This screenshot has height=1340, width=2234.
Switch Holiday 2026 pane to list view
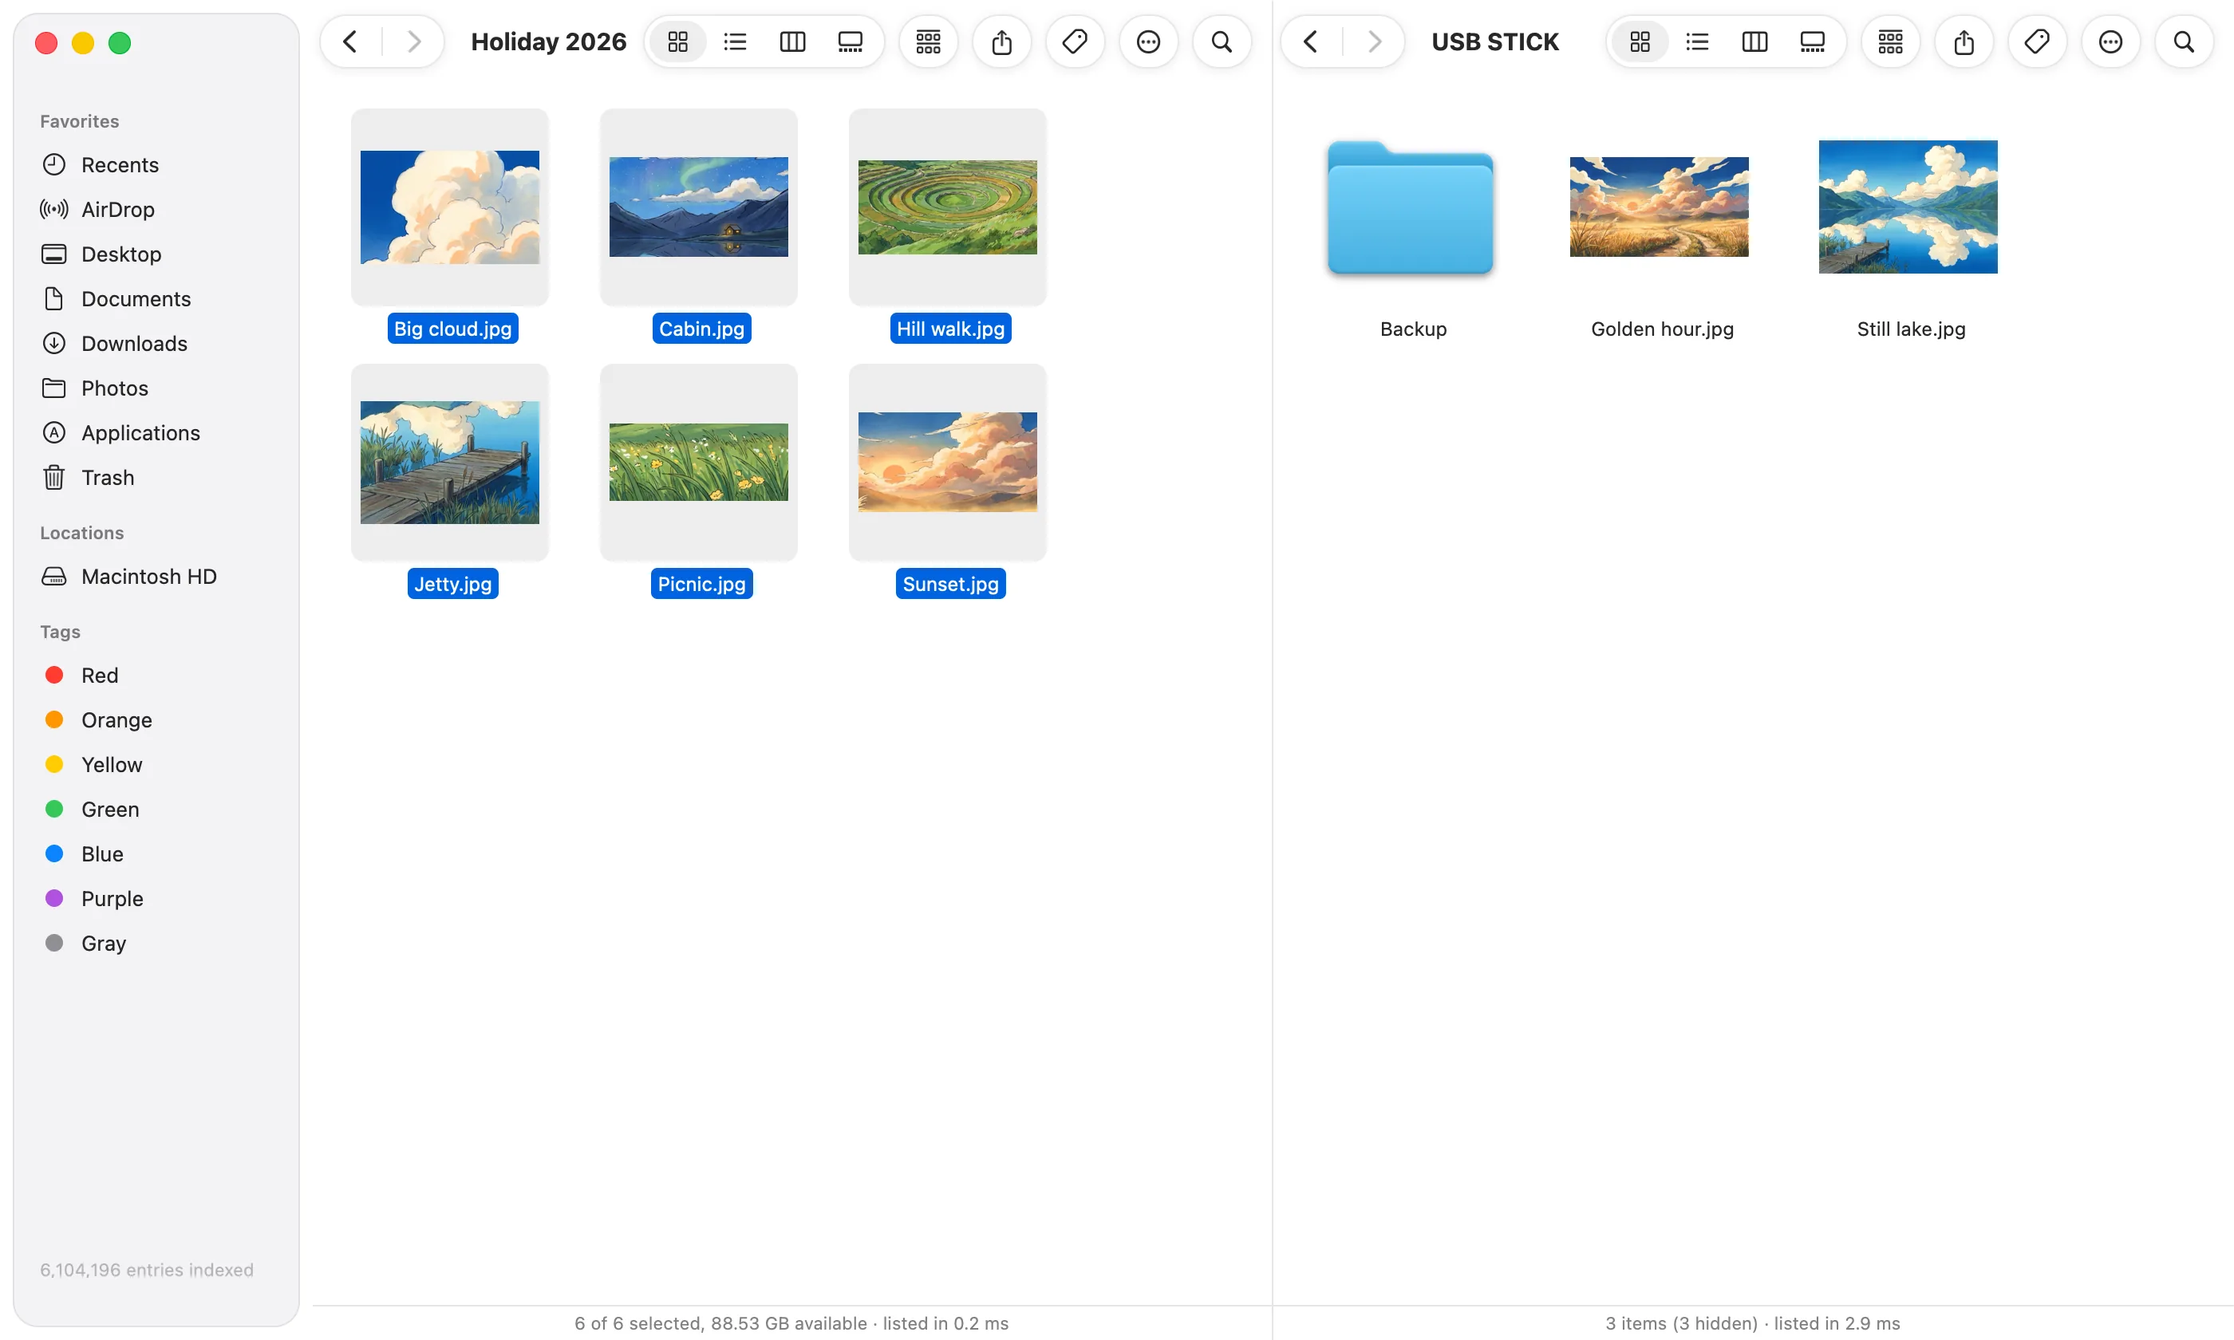(735, 41)
